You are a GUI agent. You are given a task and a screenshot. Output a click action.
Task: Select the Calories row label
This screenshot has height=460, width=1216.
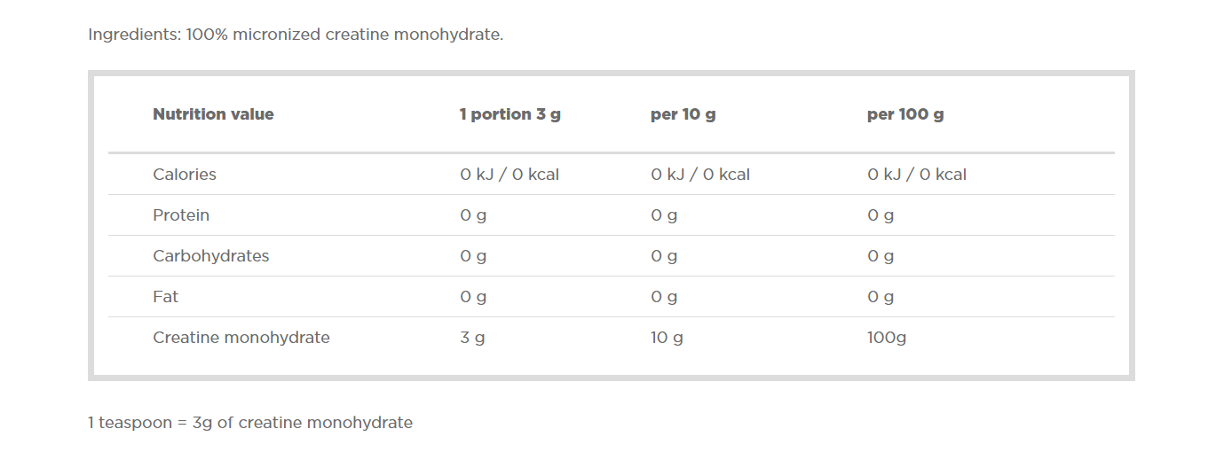point(185,175)
